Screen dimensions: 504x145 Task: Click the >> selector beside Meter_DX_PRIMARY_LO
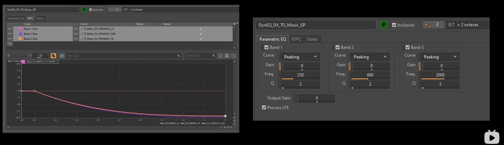(x=76, y=29)
